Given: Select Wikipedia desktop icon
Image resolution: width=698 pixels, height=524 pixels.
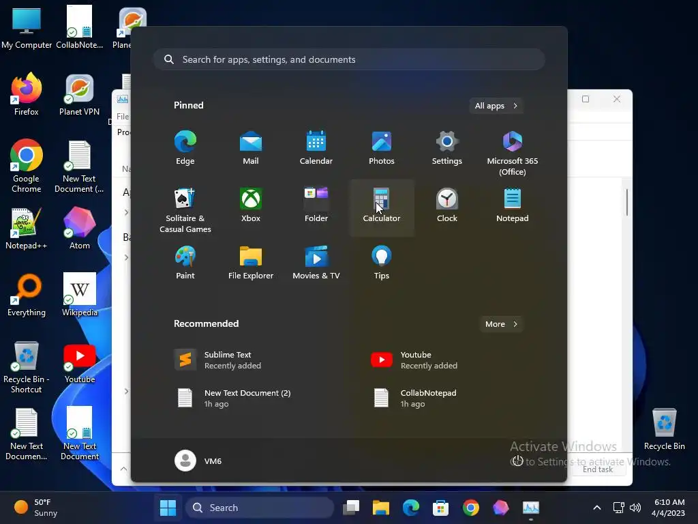Looking at the screenshot, I should (79, 295).
